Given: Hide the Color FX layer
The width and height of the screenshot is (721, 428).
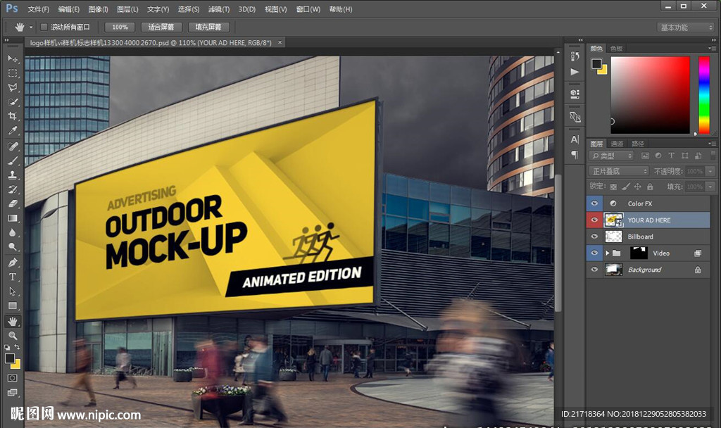Looking at the screenshot, I should [595, 203].
